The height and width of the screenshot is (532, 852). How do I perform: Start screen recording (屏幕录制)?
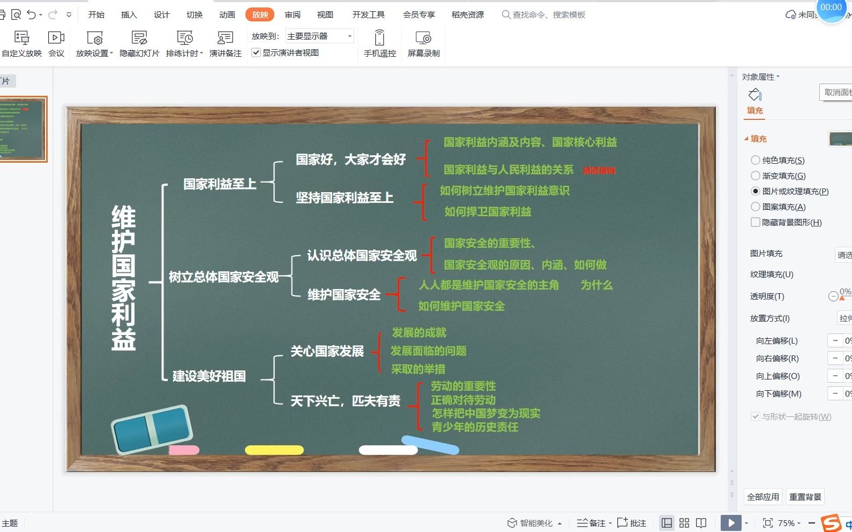(423, 44)
